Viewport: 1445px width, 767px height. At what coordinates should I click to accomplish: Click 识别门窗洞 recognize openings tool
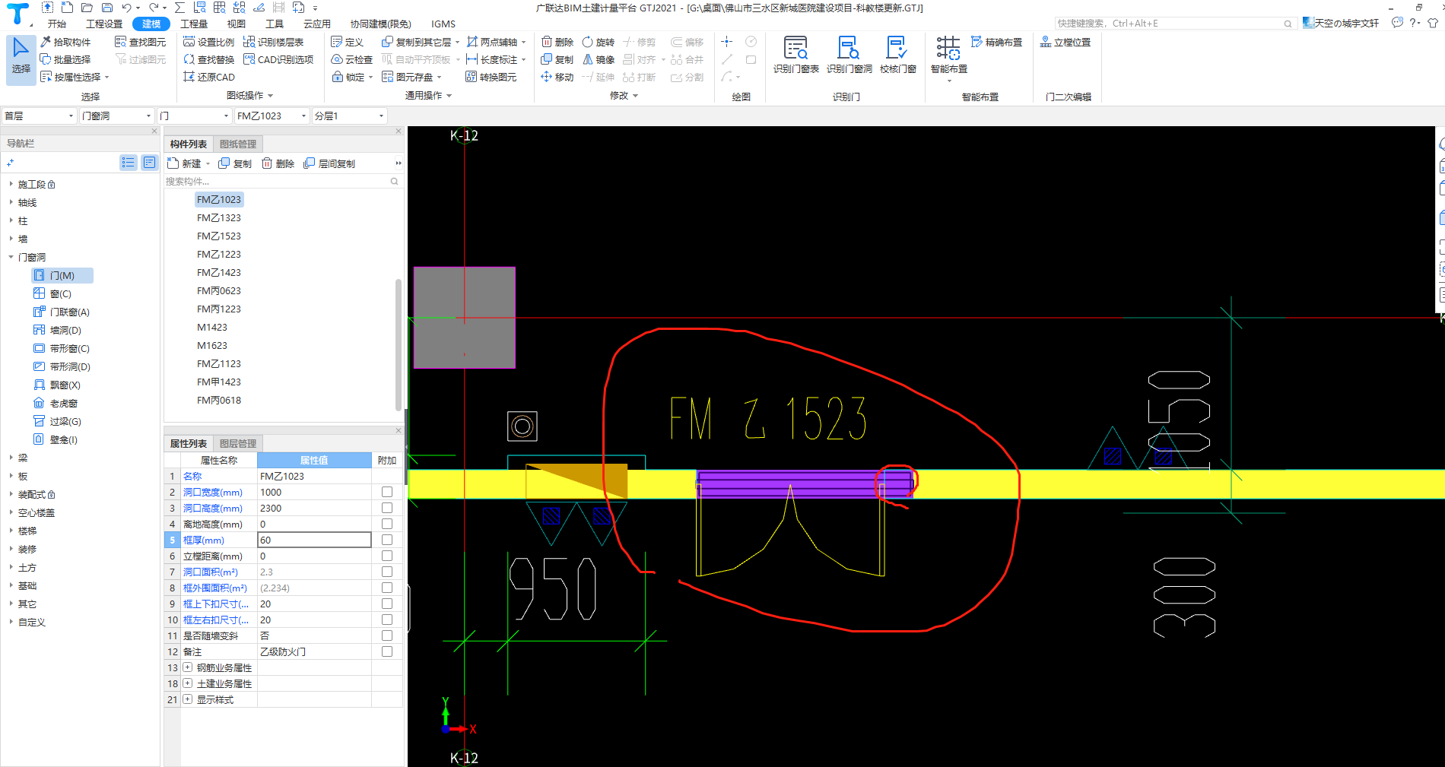pos(849,55)
